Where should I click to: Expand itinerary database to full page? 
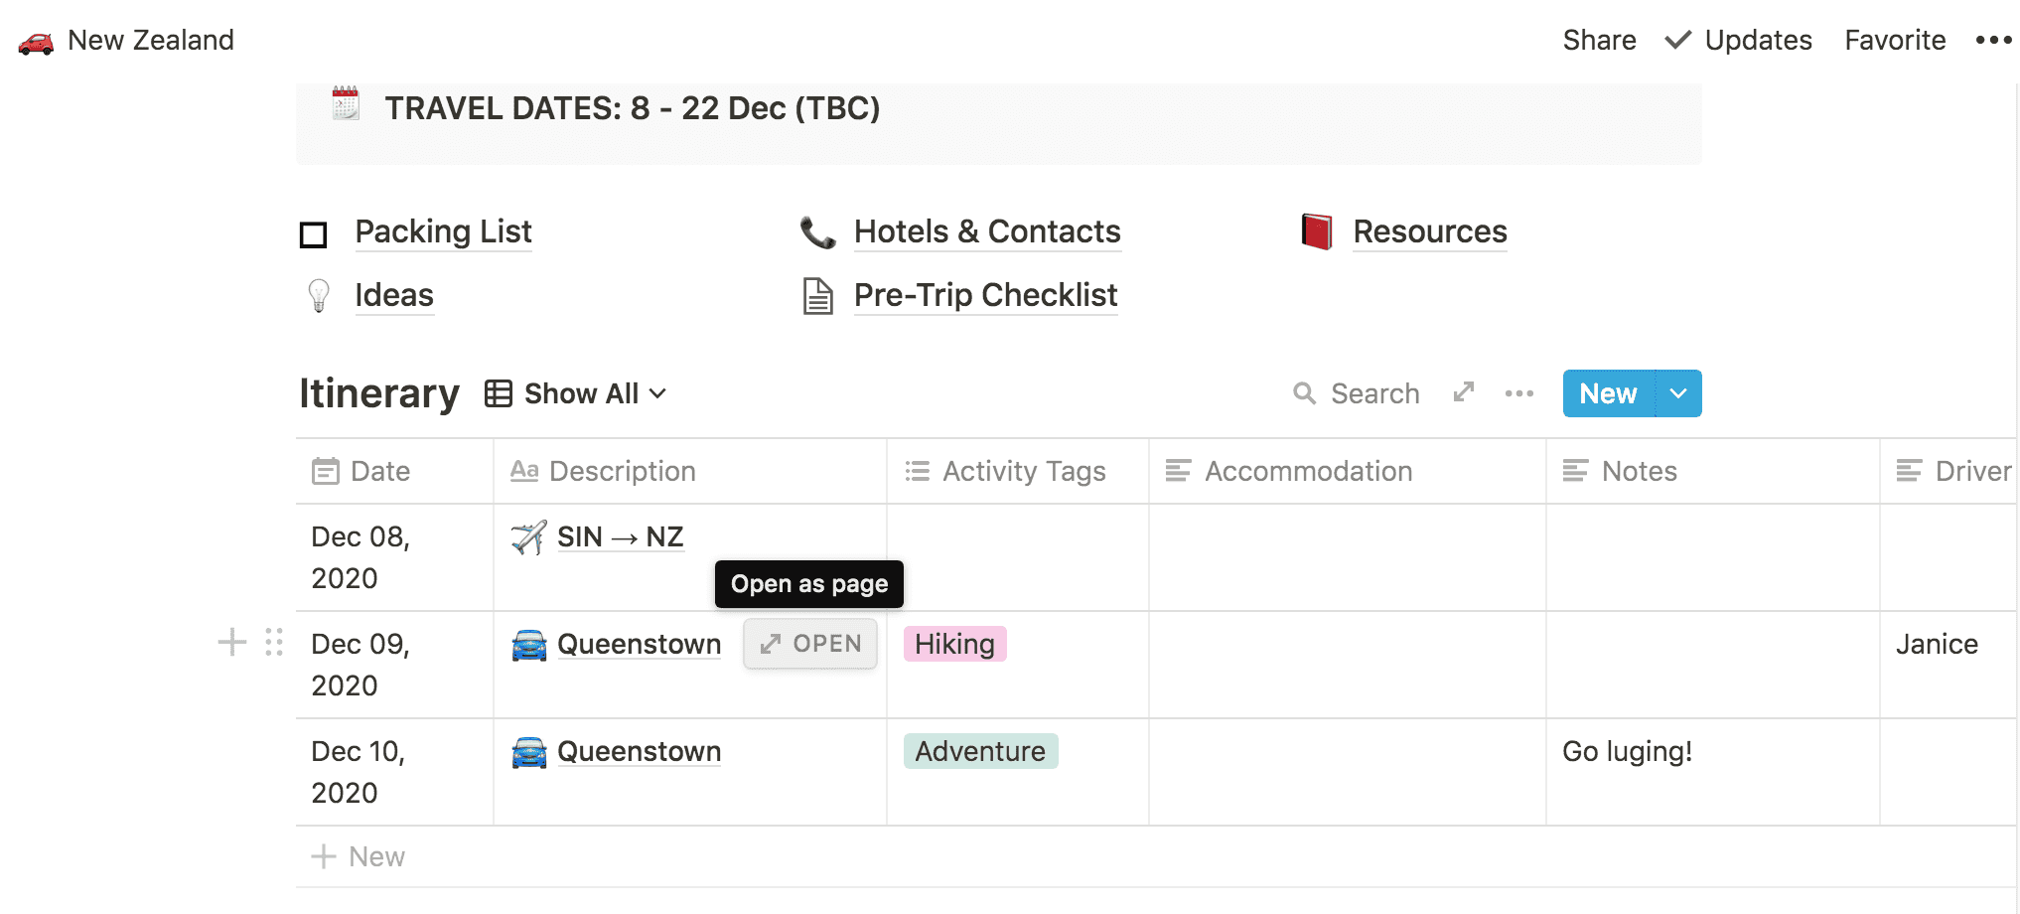(1464, 392)
